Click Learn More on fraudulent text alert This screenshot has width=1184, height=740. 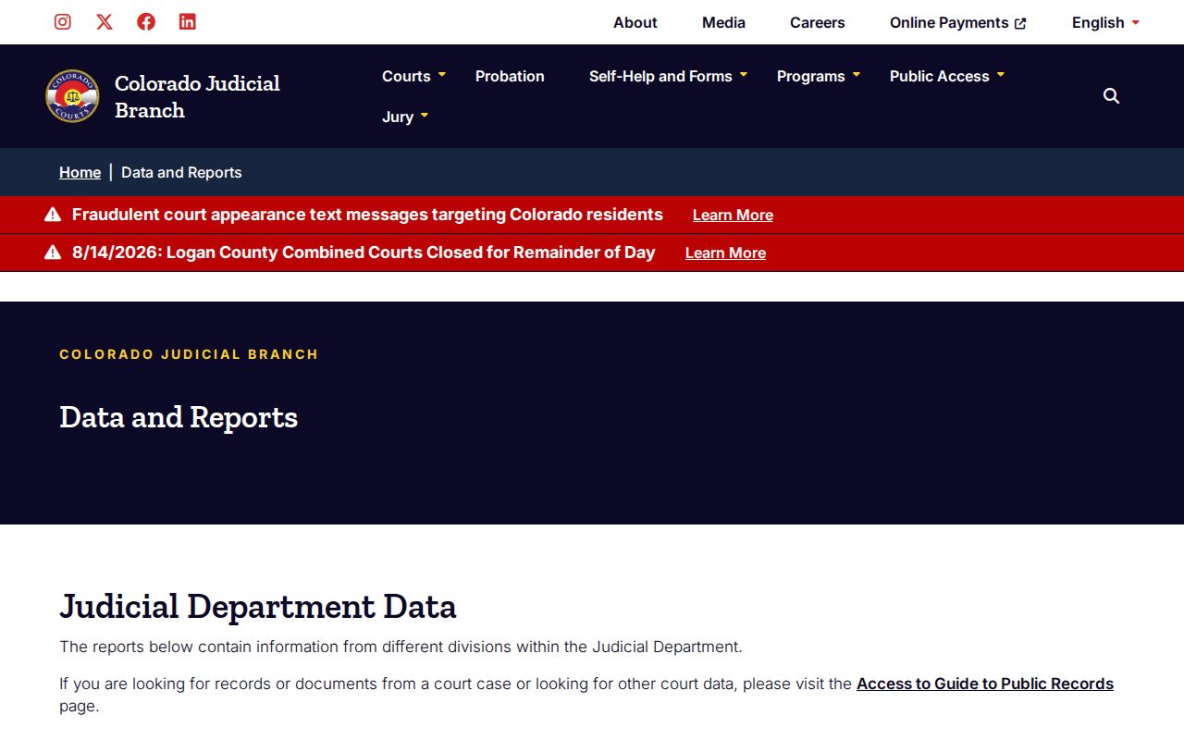pos(733,215)
